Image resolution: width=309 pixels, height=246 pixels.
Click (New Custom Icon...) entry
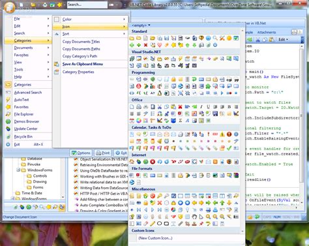pyautogui.click(x=155, y=238)
